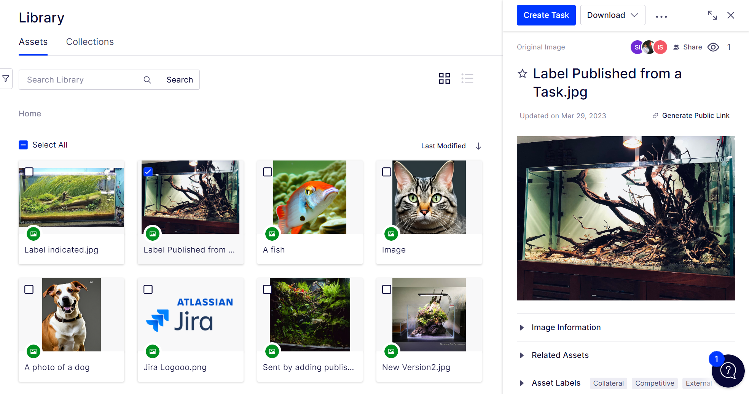Toggle the Select All checkbox

[23, 145]
